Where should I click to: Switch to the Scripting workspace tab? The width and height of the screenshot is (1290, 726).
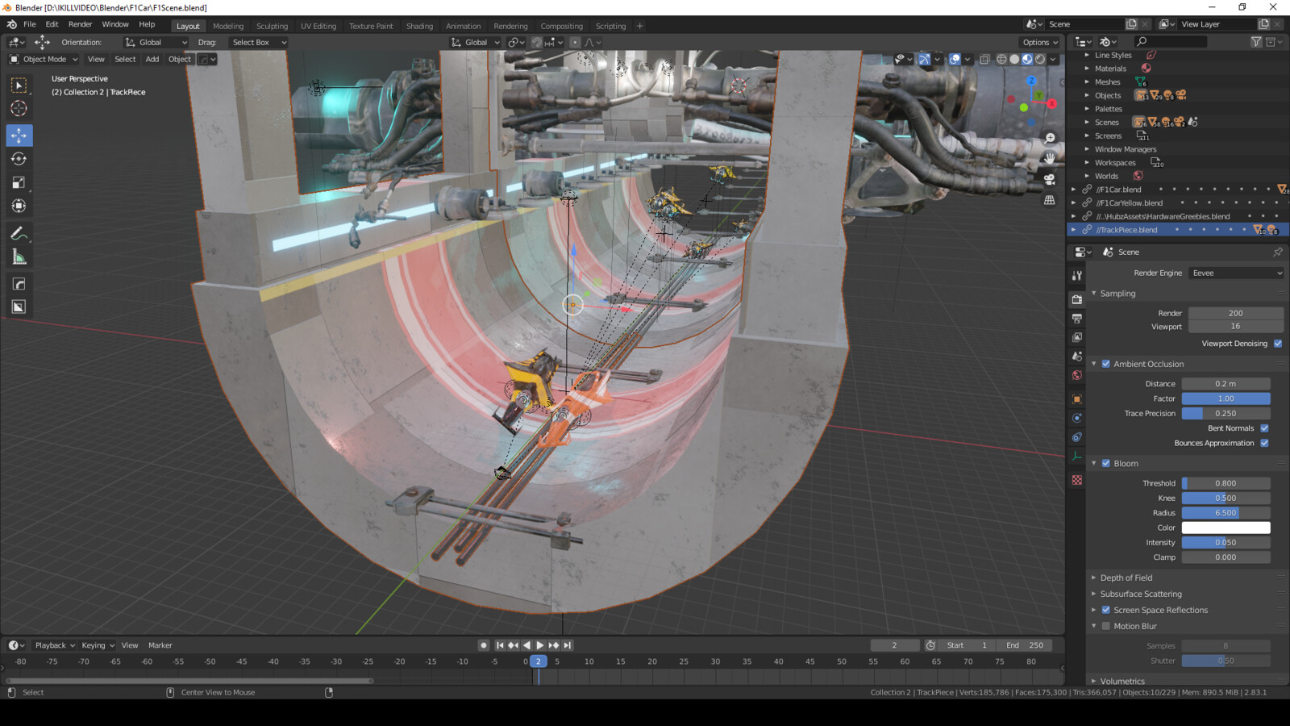610,26
